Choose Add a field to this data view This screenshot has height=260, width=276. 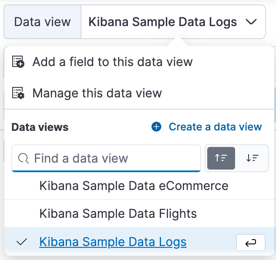[112, 62]
